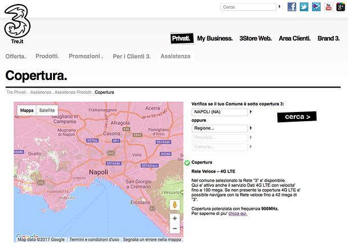348x248 pixels.
Task: Click the Afragola label on map
Action: [120, 123]
